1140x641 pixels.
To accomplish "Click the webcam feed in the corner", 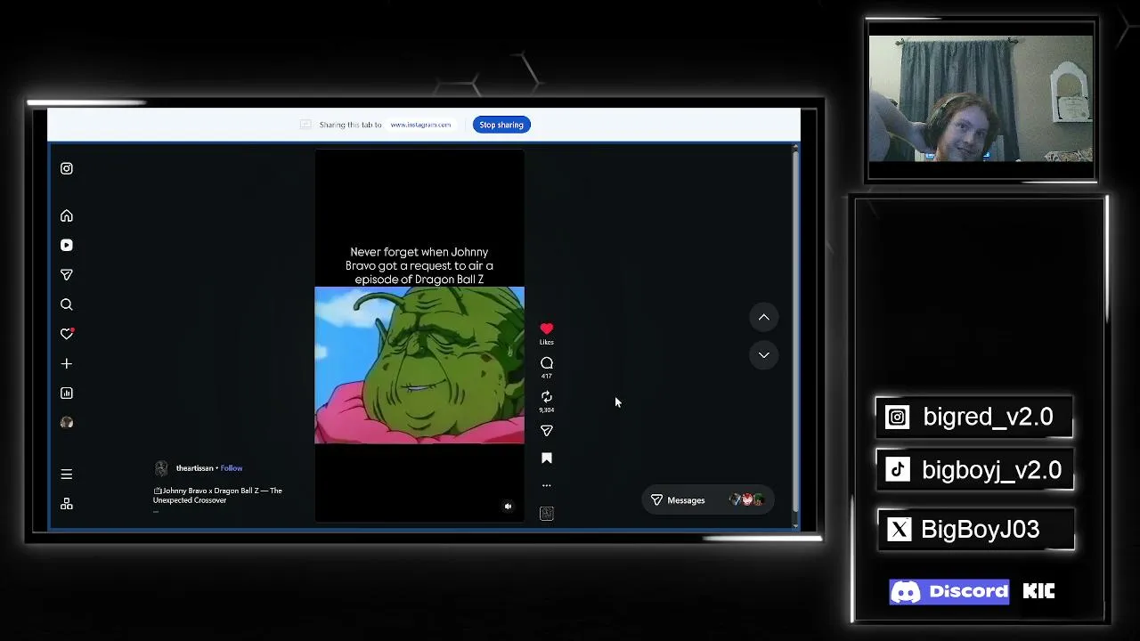I will coord(981,99).
